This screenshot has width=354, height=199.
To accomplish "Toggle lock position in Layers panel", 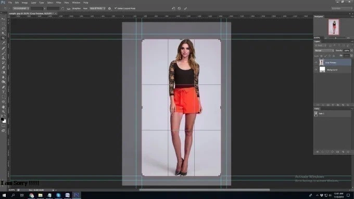I will (330, 56).
